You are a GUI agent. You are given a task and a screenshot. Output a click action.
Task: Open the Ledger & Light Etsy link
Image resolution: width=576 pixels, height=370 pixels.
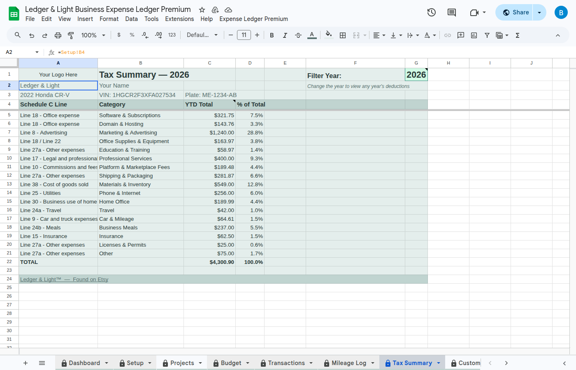64,280
